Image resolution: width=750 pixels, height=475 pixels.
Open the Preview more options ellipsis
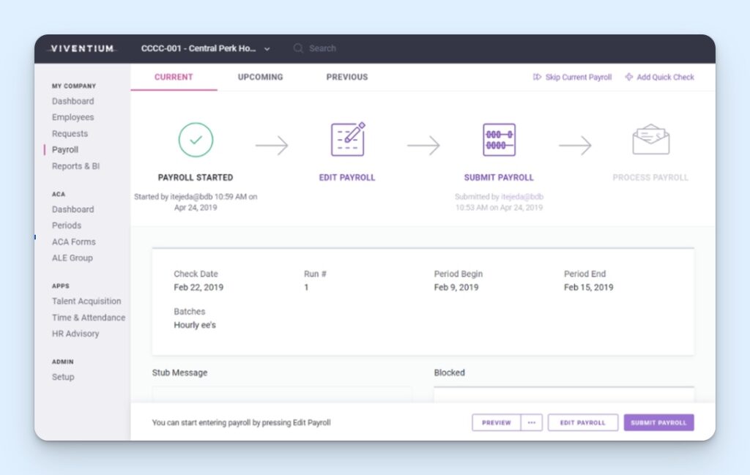[x=532, y=422]
